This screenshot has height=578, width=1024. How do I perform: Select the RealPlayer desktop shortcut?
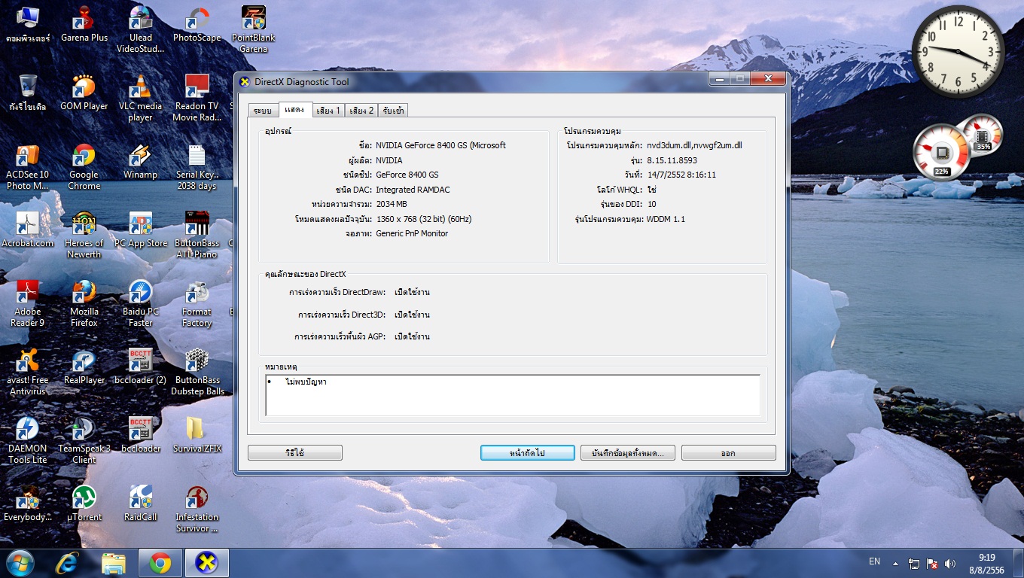84,367
